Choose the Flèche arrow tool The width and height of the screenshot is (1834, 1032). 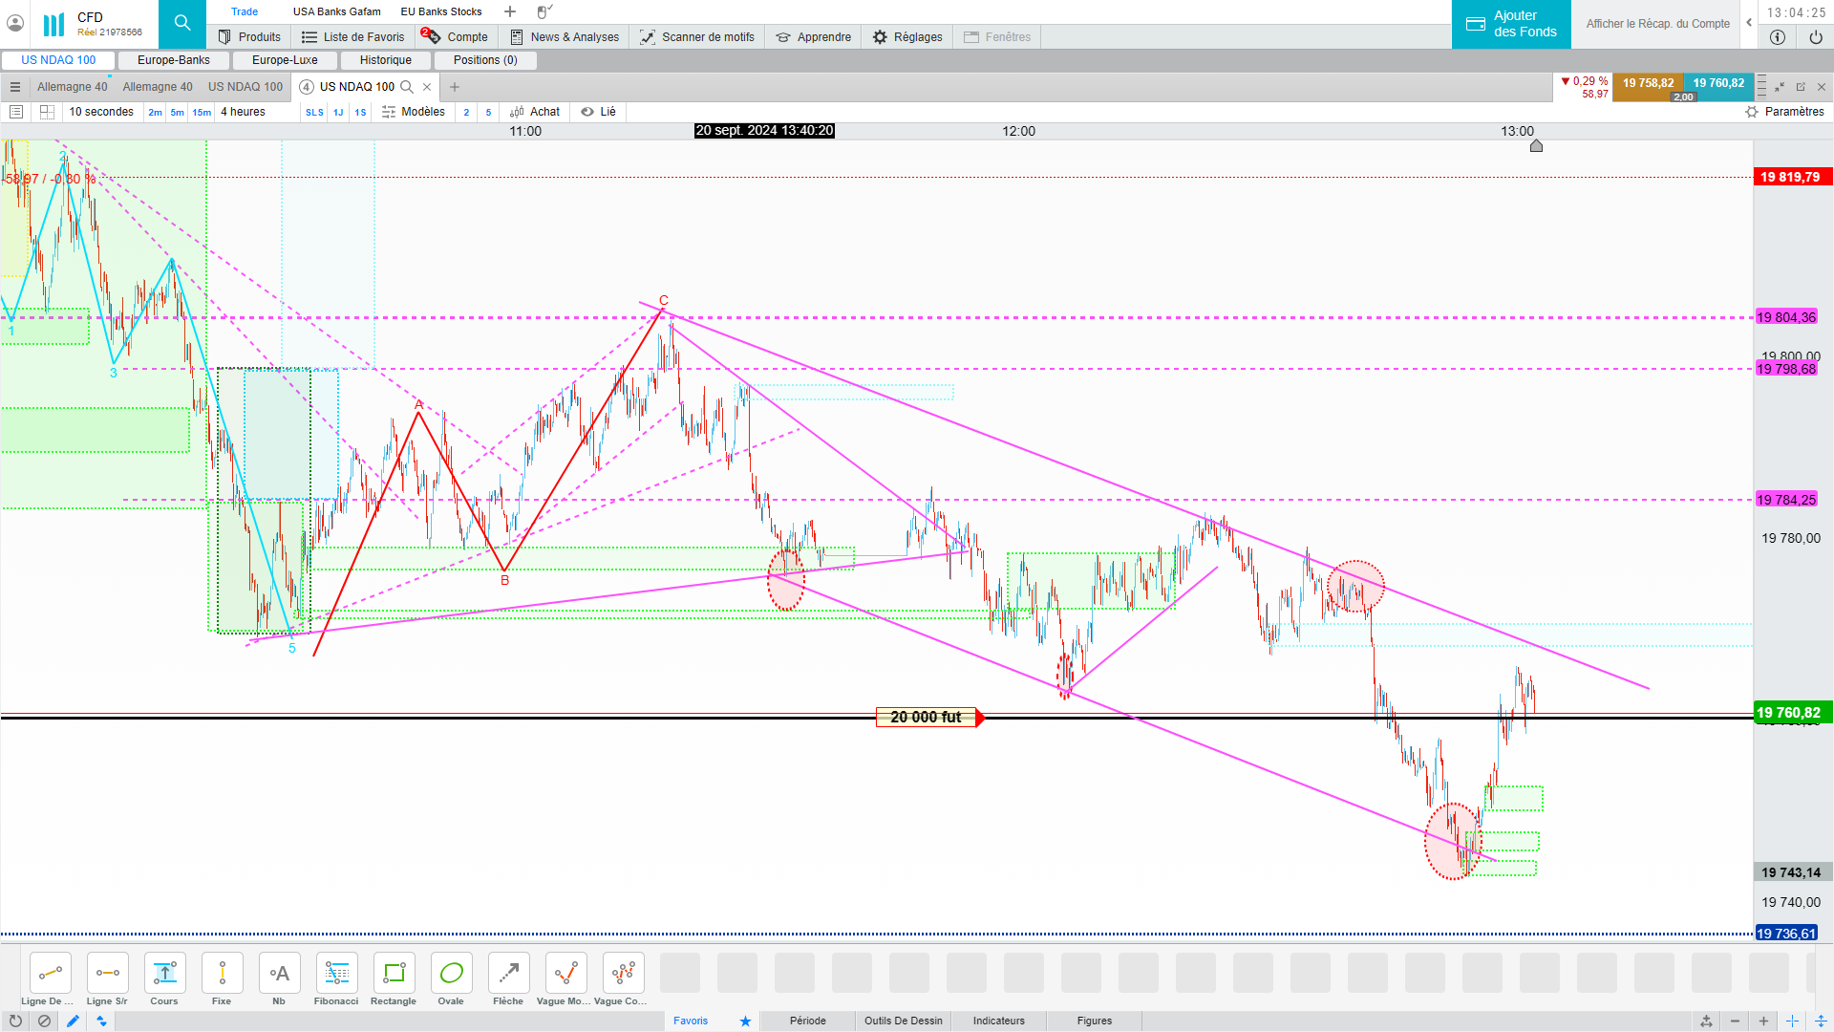click(x=508, y=975)
